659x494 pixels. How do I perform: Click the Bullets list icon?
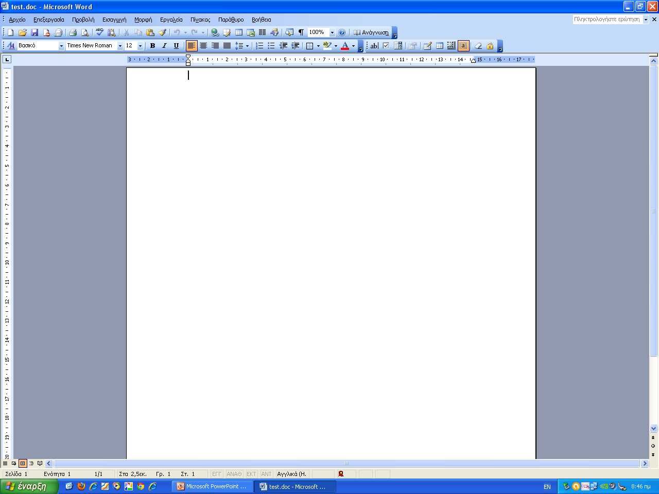[271, 46]
